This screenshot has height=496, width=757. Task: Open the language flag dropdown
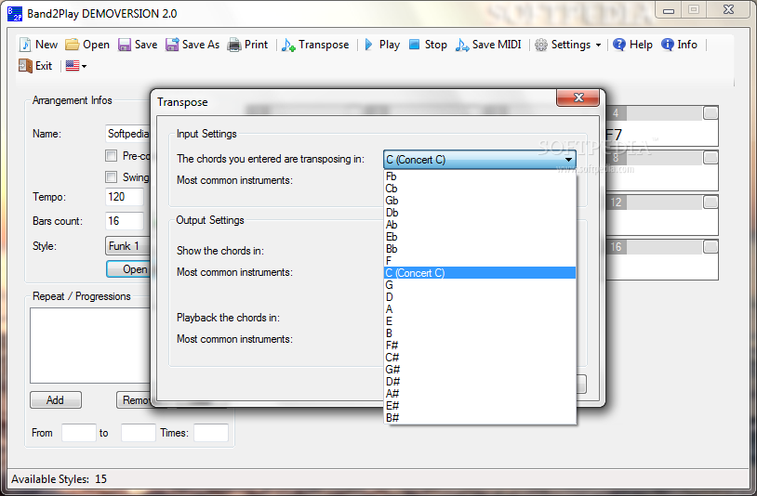coord(76,66)
